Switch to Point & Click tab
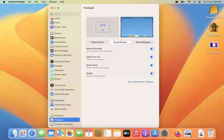The image size is (224, 140). 97,42
